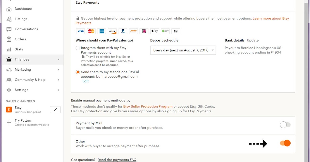Open the Deposit schedule dropdown
The height and width of the screenshot is (162, 310).
[183, 50]
